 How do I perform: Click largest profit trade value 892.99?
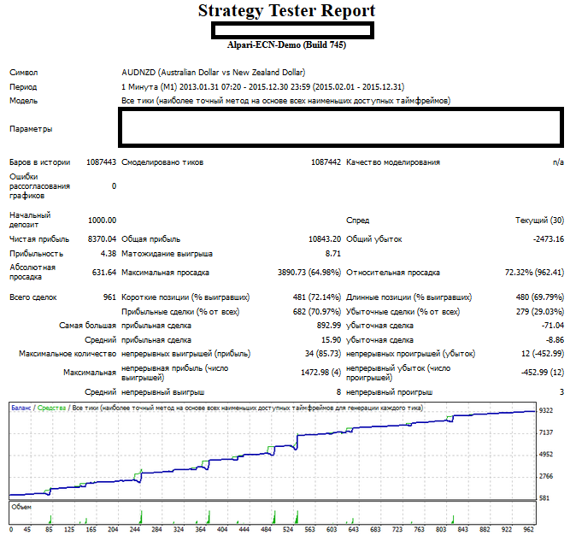pos(329,326)
